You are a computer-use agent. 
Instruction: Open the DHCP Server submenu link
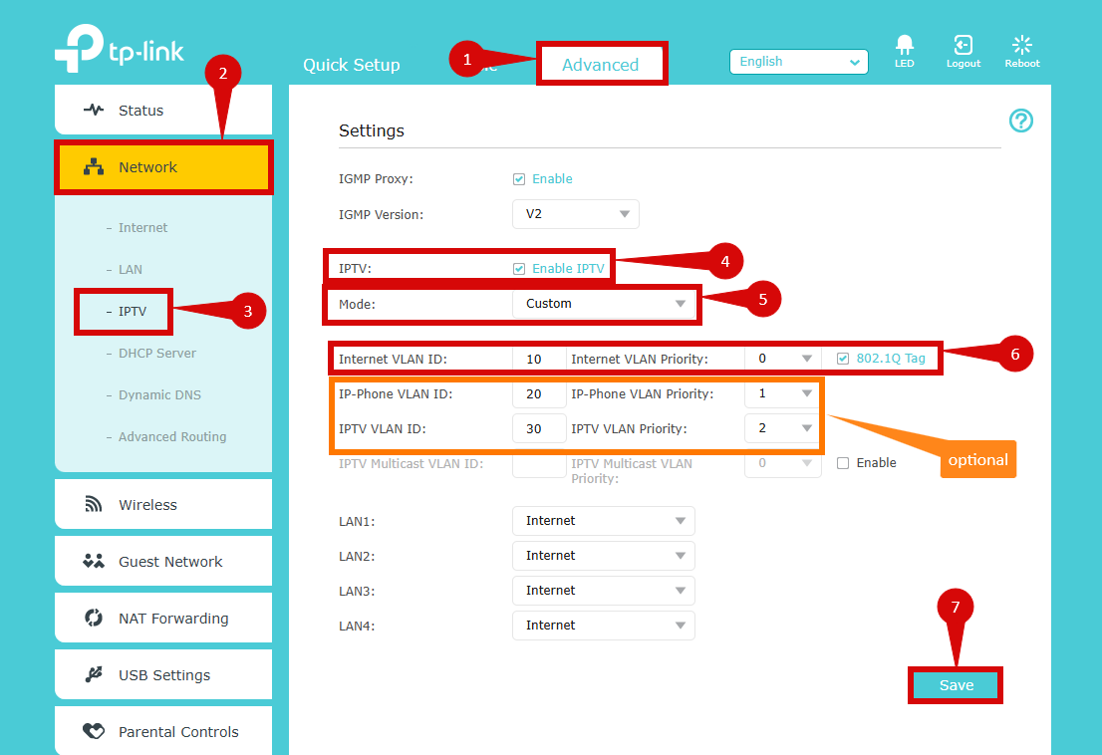(156, 354)
